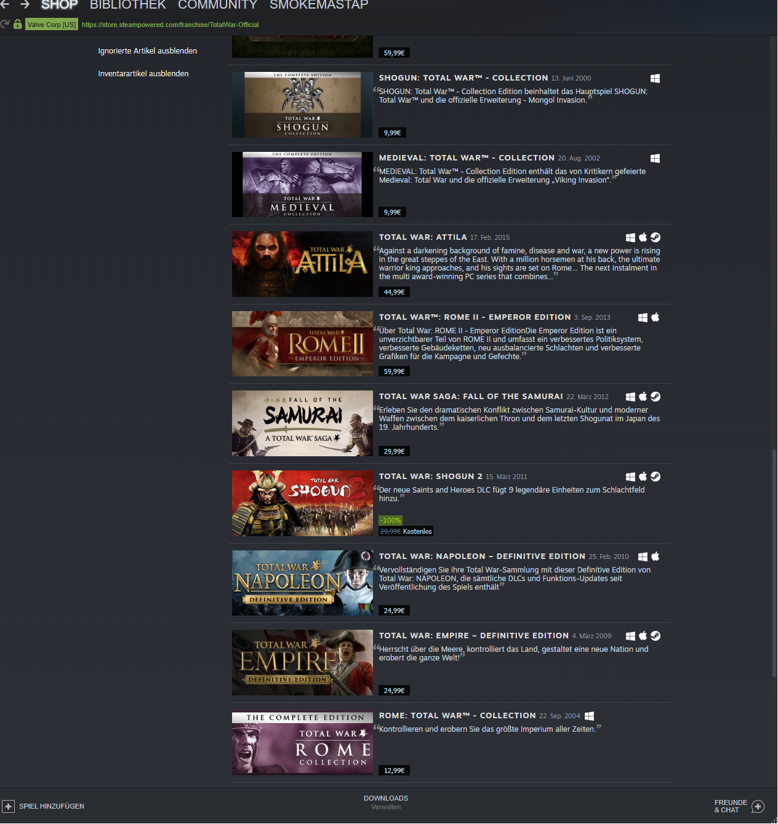Click the green padlock security icon

coord(17,24)
